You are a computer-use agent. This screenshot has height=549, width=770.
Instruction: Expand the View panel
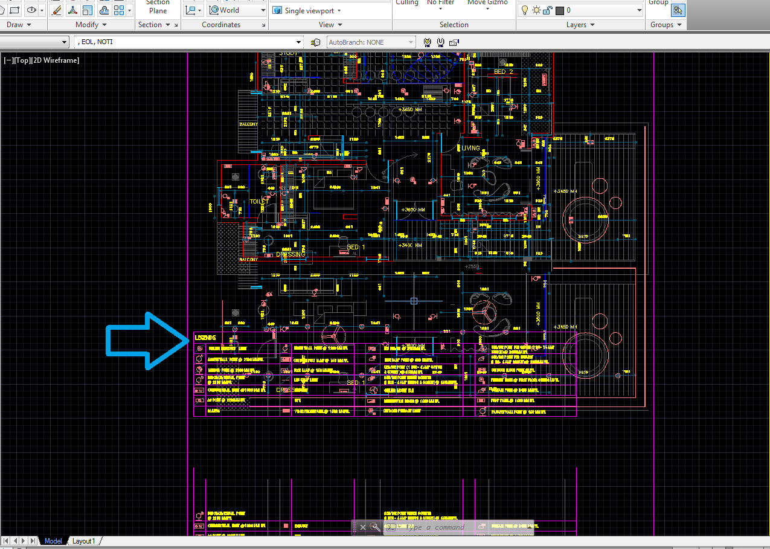(330, 25)
